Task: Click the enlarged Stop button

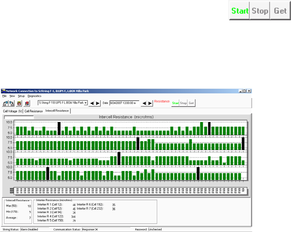Action: (260, 11)
